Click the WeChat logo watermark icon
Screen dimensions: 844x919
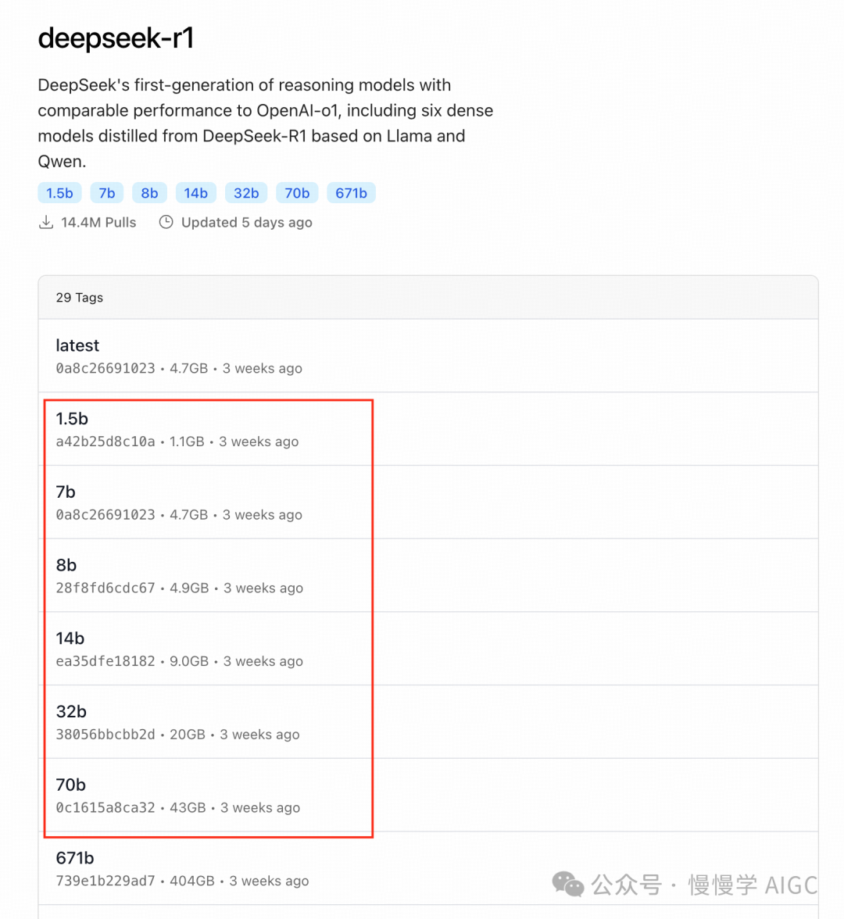tap(568, 884)
